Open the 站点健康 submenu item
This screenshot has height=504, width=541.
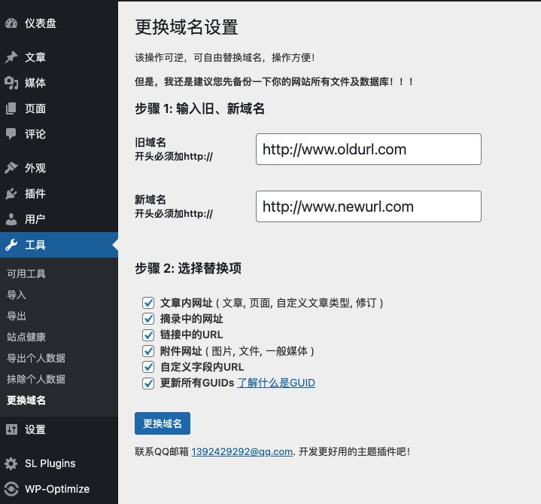click(x=26, y=337)
